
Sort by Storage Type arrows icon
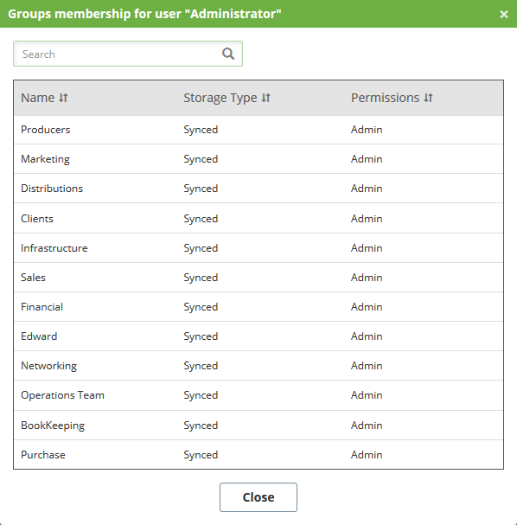(266, 98)
